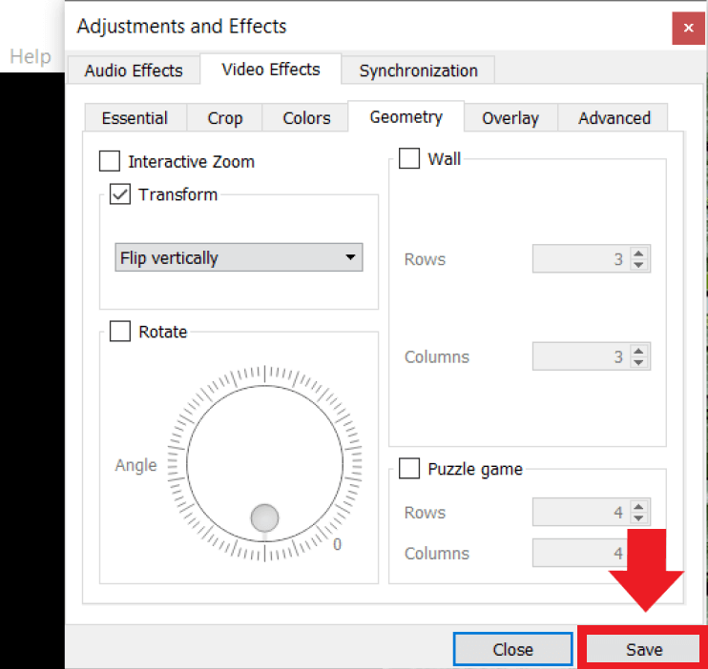Open the Synchronization tab
The width and height of the screenshot is (708, 669).
[x=418, y=71]
